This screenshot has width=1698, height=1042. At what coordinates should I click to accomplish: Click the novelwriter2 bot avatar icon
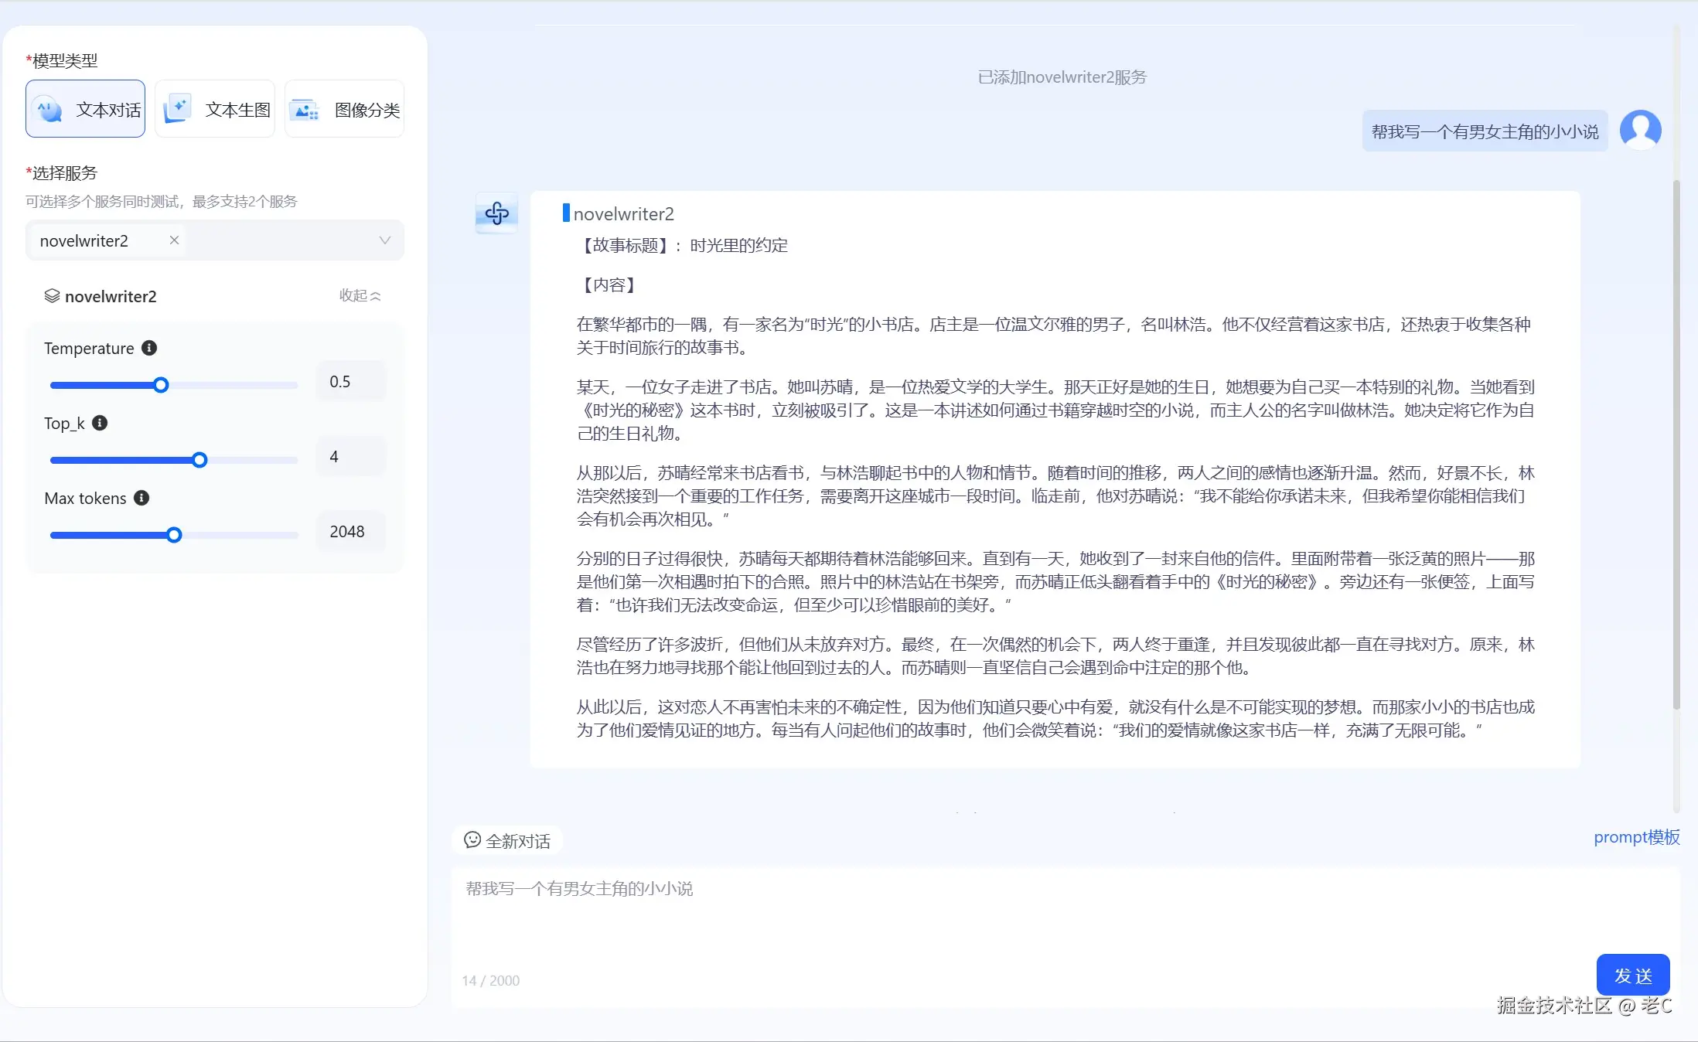[496, 213]
